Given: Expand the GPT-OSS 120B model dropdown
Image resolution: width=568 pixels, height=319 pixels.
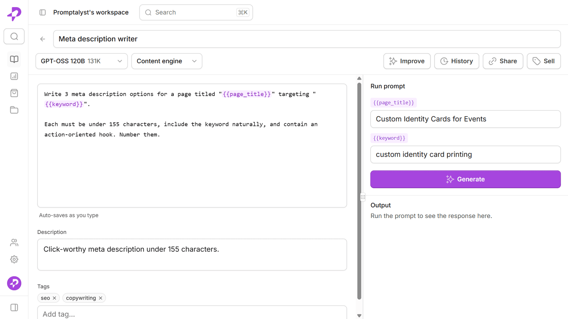Looking at the screenshot, I should coord(82,61).
